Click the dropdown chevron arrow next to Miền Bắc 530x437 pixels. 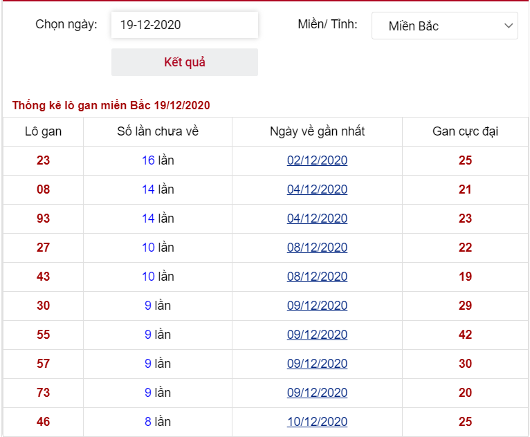[x=509, y=26]
